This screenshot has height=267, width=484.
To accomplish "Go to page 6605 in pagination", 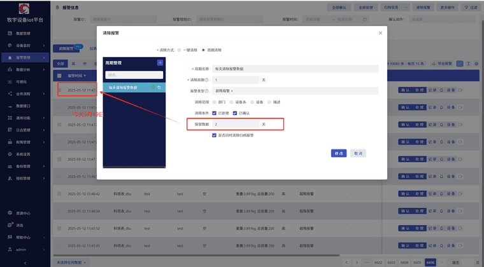I will pyautogui.click(x=417, y=263).
